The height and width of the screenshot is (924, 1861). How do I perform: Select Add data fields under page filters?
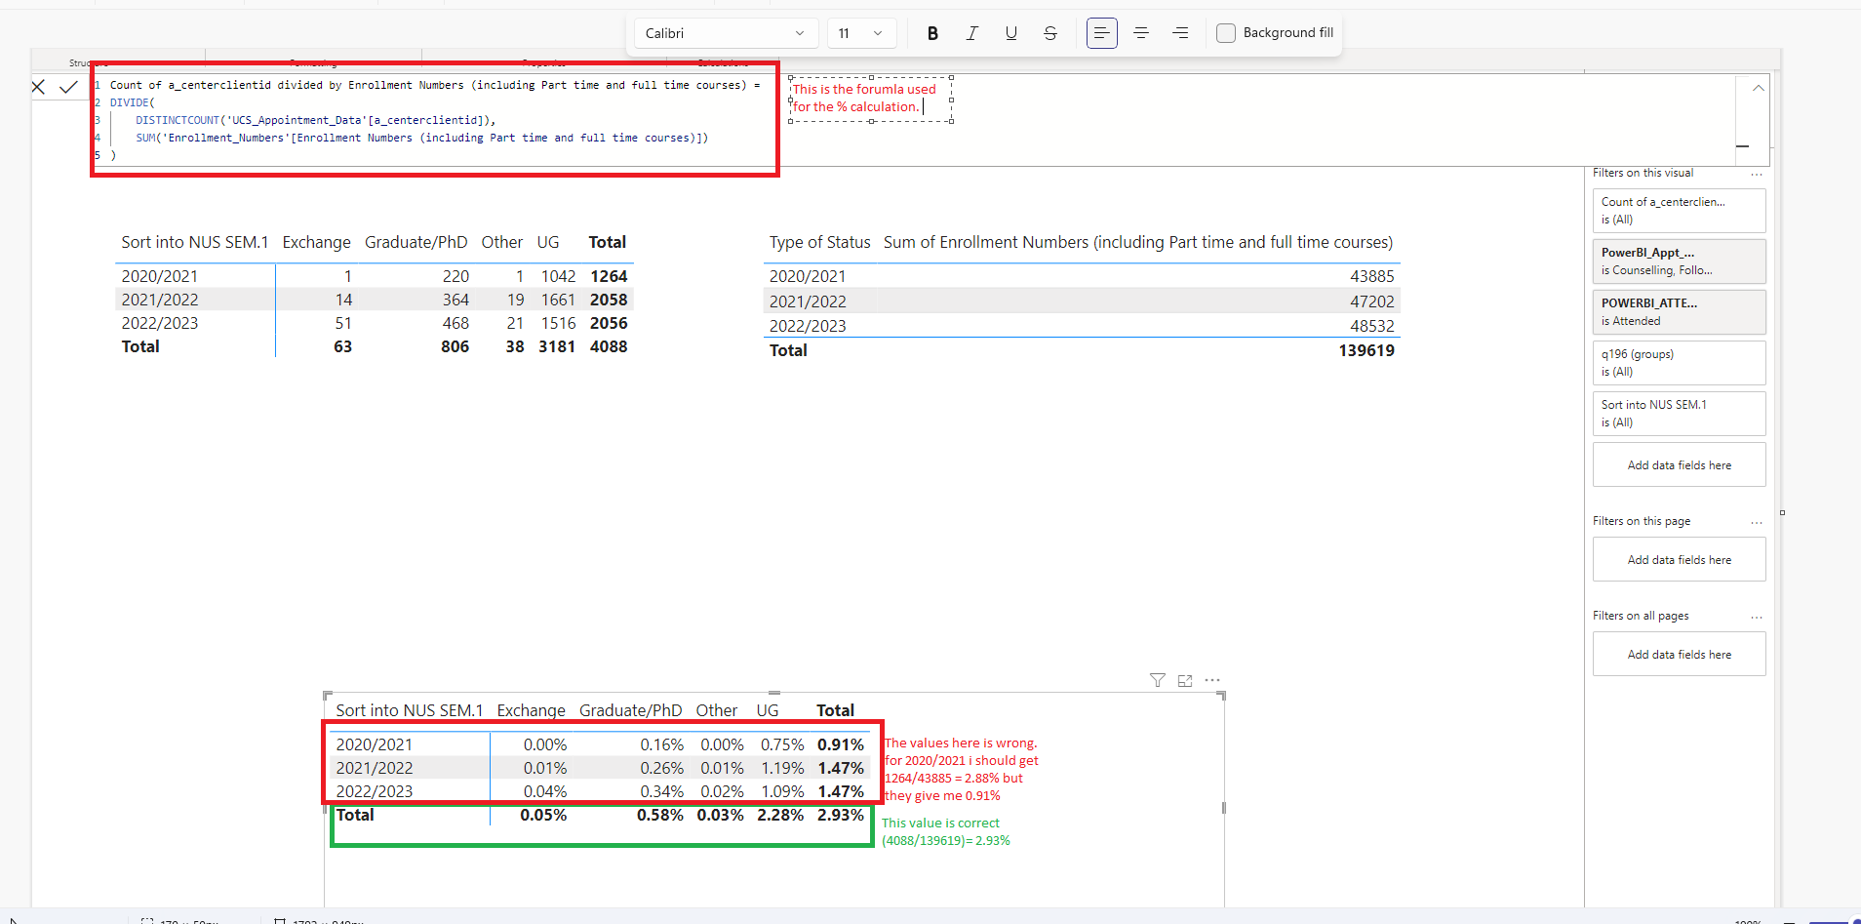(1679, 560)
